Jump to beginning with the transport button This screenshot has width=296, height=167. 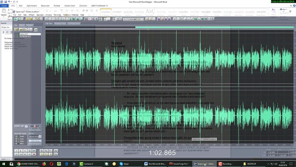click(17, 154)
